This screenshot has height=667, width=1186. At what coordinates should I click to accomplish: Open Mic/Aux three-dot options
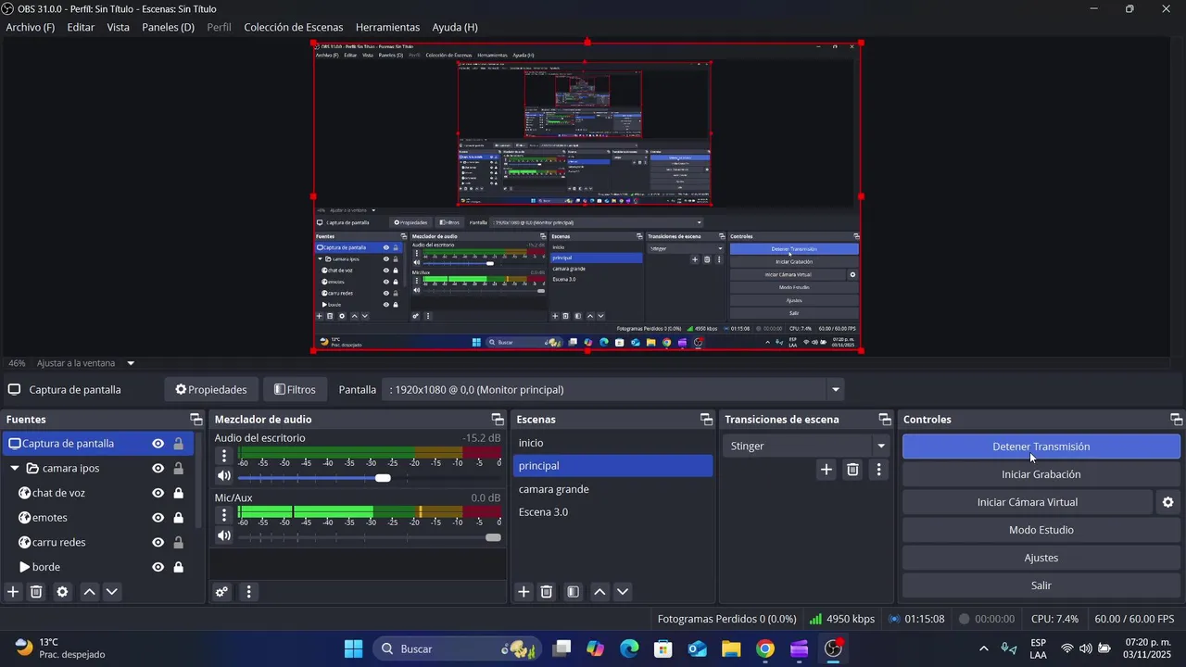(x=224, y=515)
